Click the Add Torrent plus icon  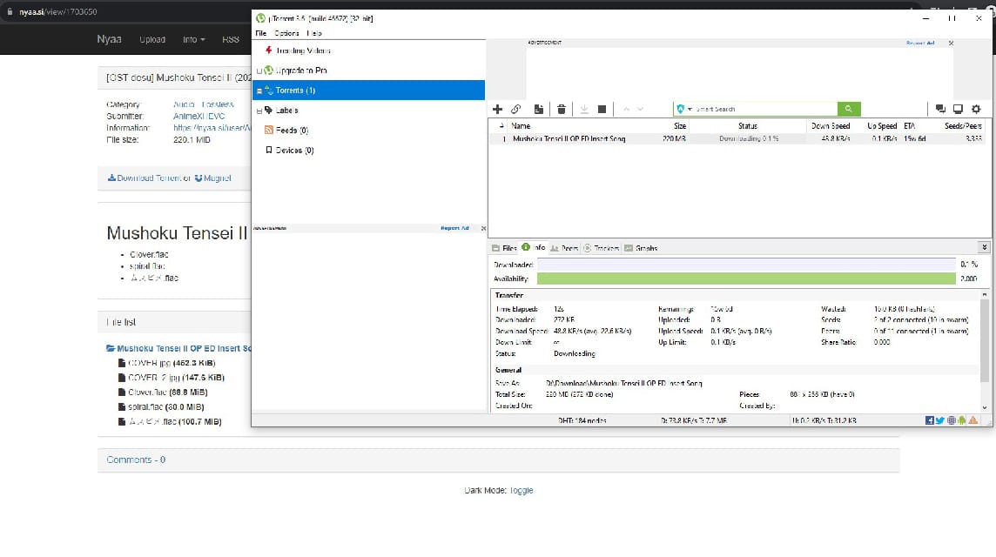497,110
